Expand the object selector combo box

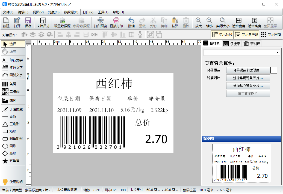click(277, 53)
